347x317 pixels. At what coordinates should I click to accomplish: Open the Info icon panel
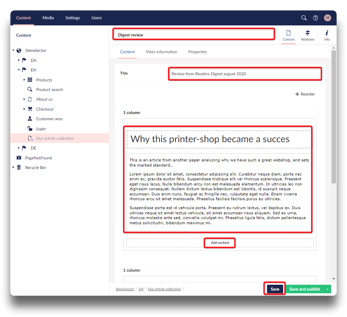[327, 33]
